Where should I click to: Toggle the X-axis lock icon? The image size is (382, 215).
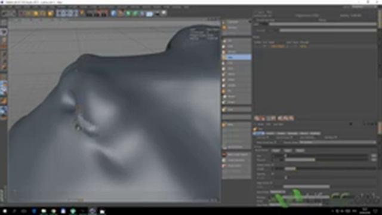point(60,13)
